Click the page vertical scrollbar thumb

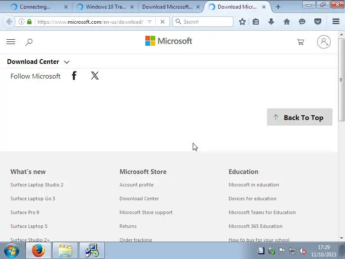click(341, 80)
